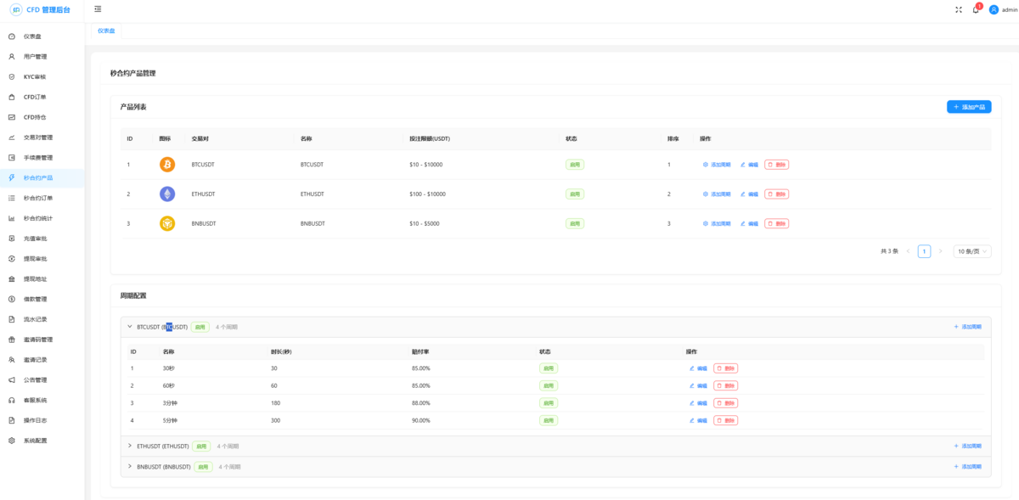The height and width of the screenshot is (500, 1019).
Task: Open KYC审核 in the sidebar
Action: click(34, 76)
